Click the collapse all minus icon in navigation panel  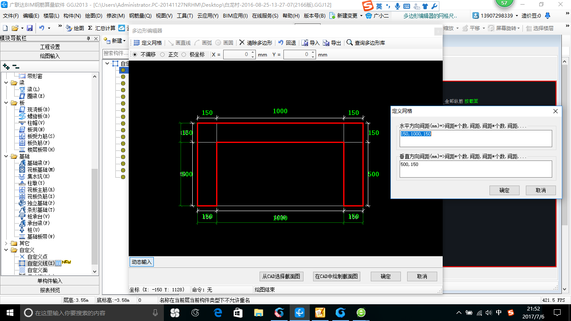pyautogui.click(x=15, y=66)
